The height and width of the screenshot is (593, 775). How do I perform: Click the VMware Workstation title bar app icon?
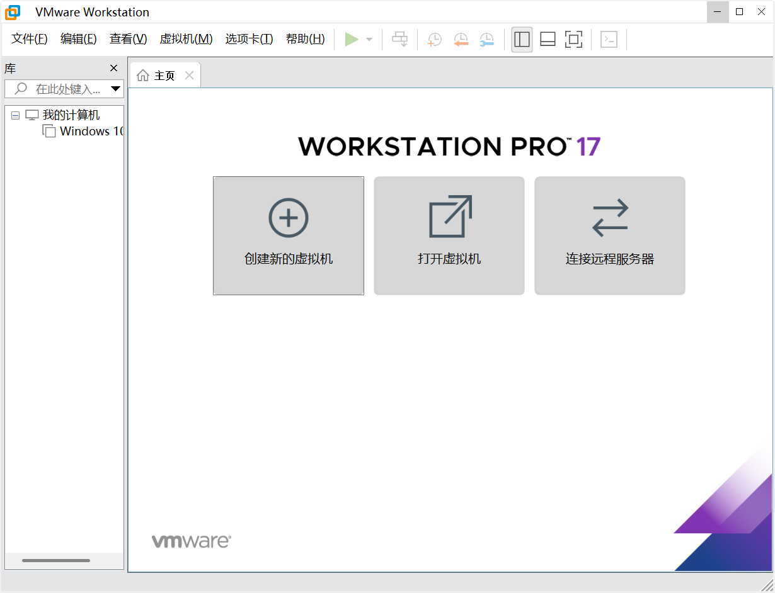13,12
